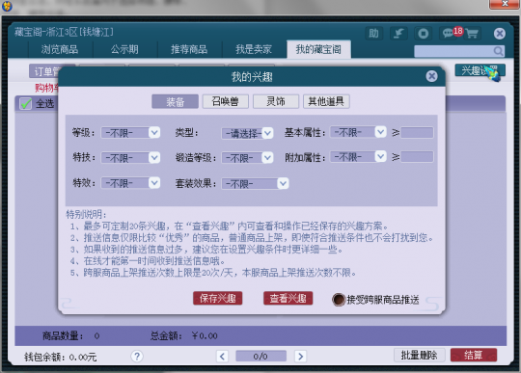Select the 装备 category tab
Image resolution: width=521 pixels, height=373 pixels.
175,101
